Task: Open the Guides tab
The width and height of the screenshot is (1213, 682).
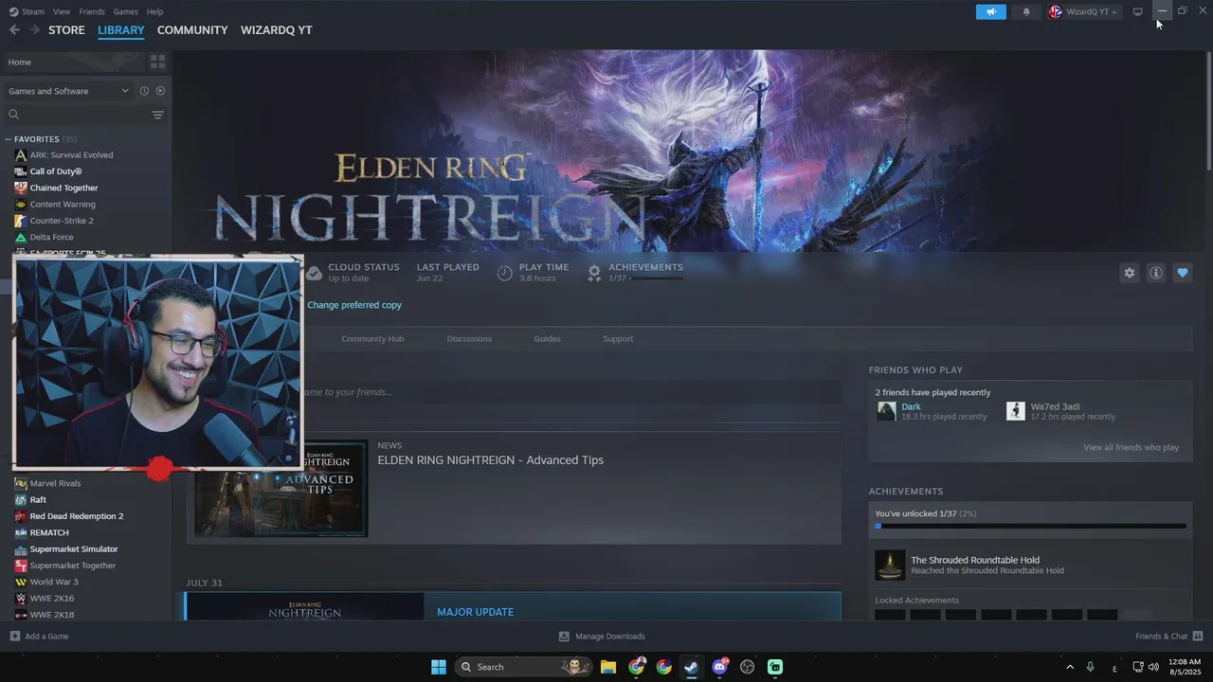Action: (x=548, y=338)
